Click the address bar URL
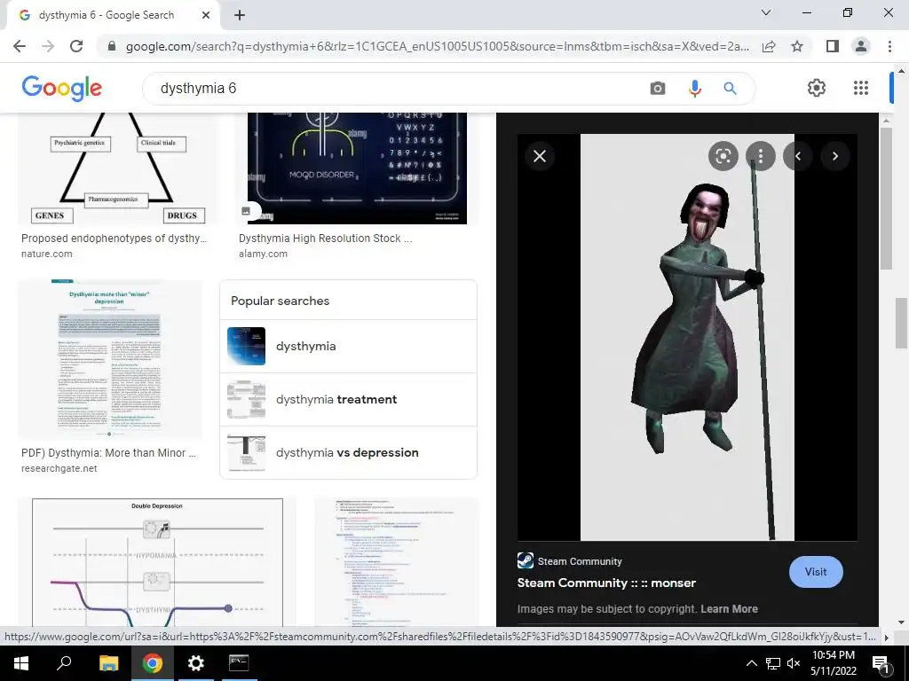This screenshot has height=681, width=909. [x=437, y=46]
